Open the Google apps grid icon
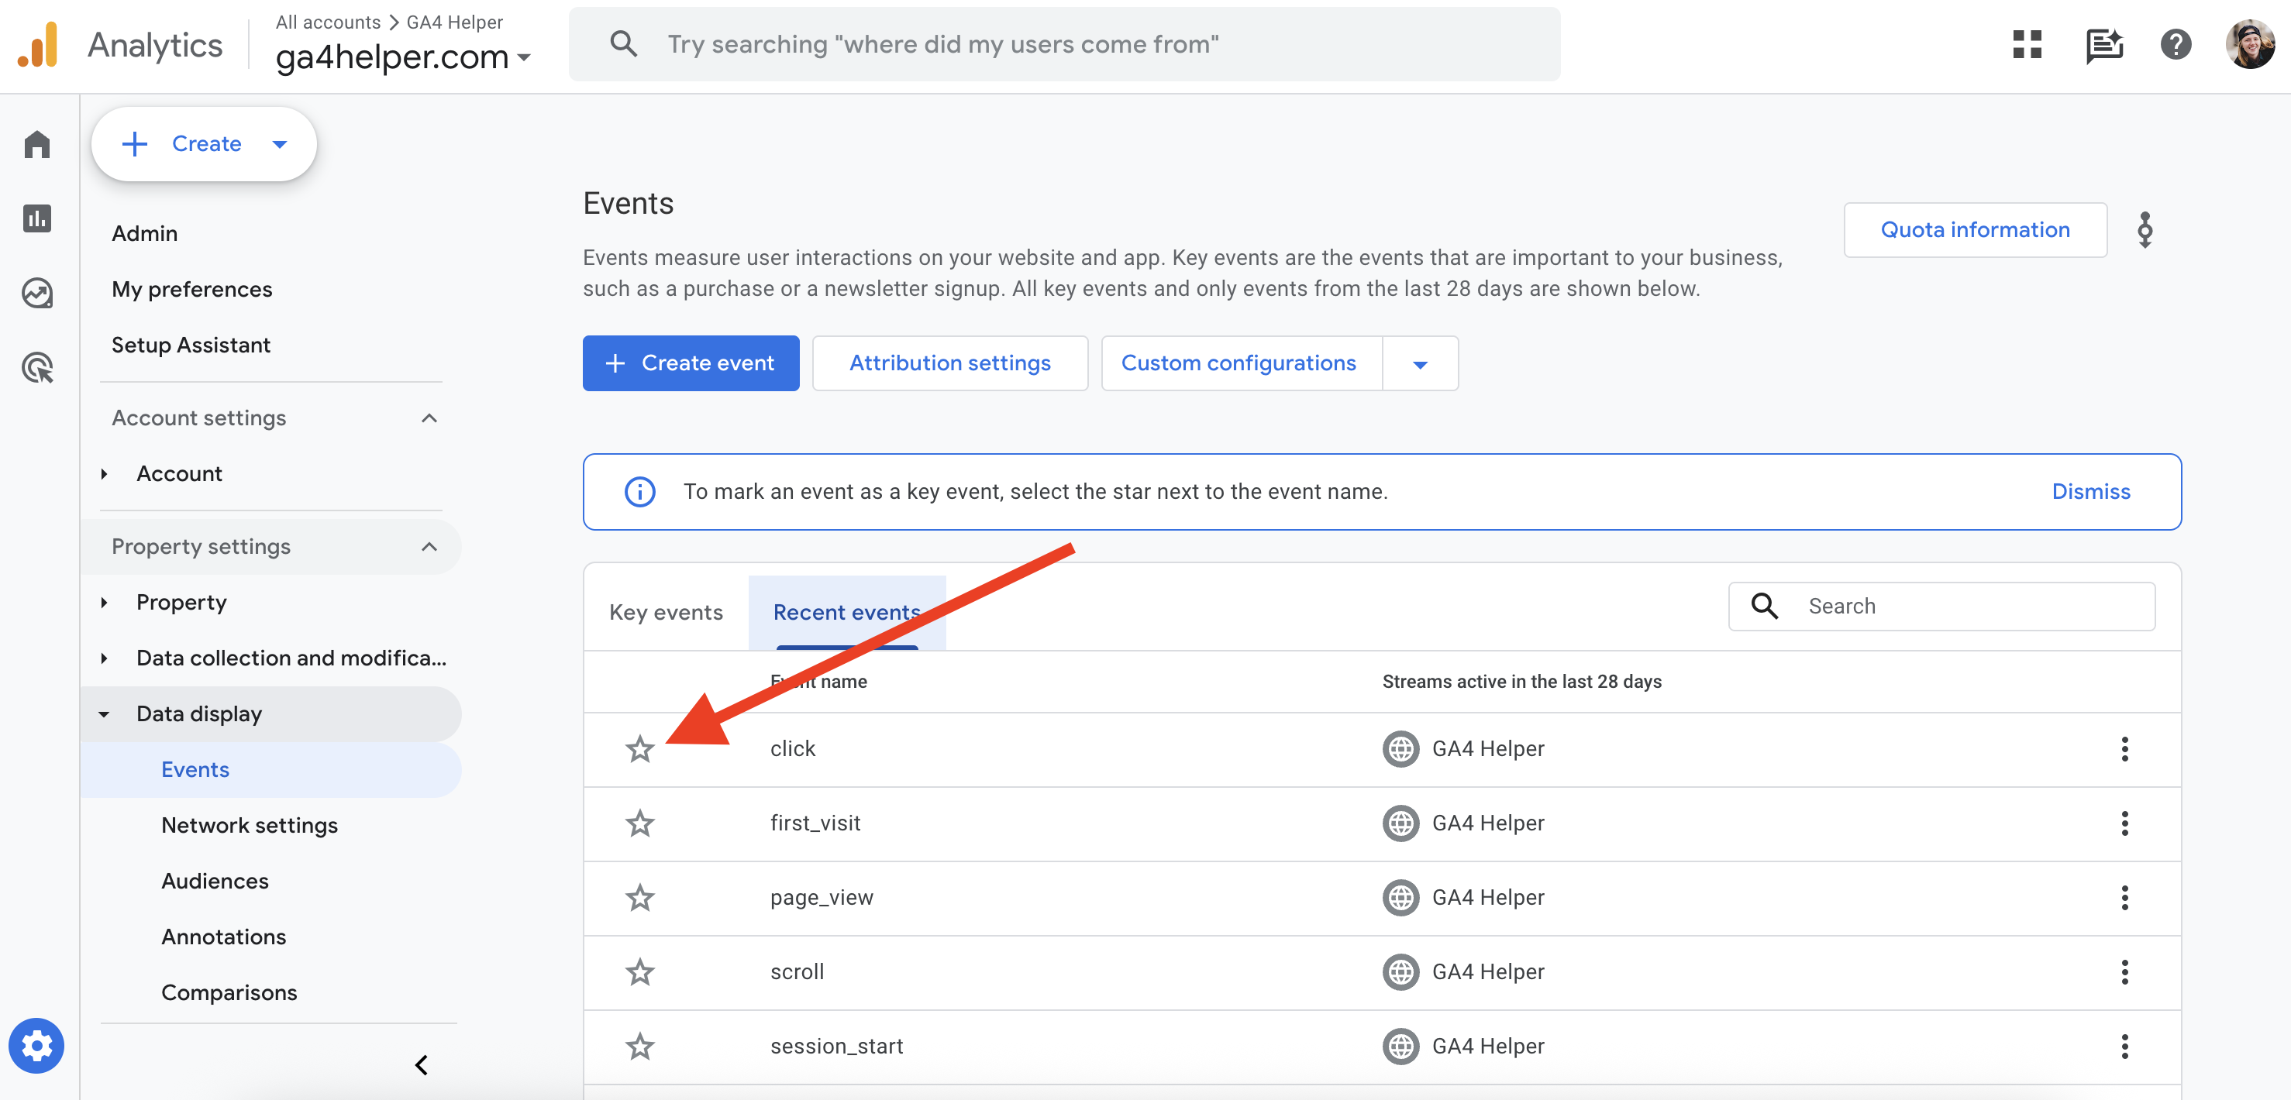Screen dimensions: 2291x1100 pyautogui.click(x=2027, y=44)
